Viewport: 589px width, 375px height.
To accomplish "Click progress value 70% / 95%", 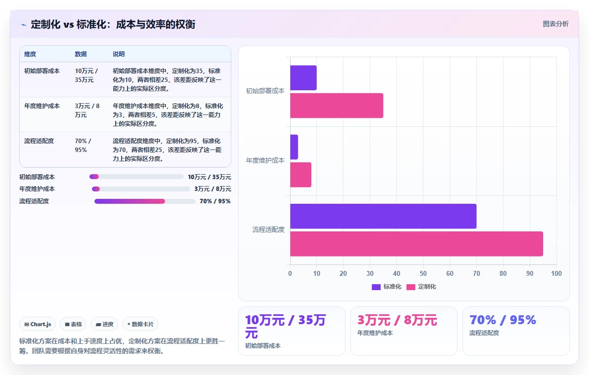I will (215, 201).
